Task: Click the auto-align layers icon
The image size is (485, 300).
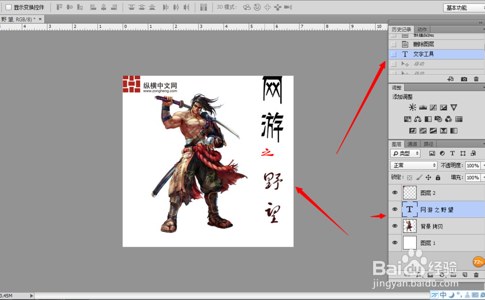Action: click(204, 7)
